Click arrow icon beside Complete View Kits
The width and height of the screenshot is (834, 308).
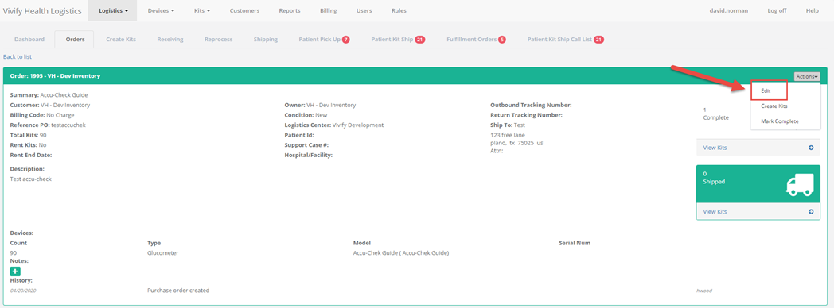[x=811, y=148]
